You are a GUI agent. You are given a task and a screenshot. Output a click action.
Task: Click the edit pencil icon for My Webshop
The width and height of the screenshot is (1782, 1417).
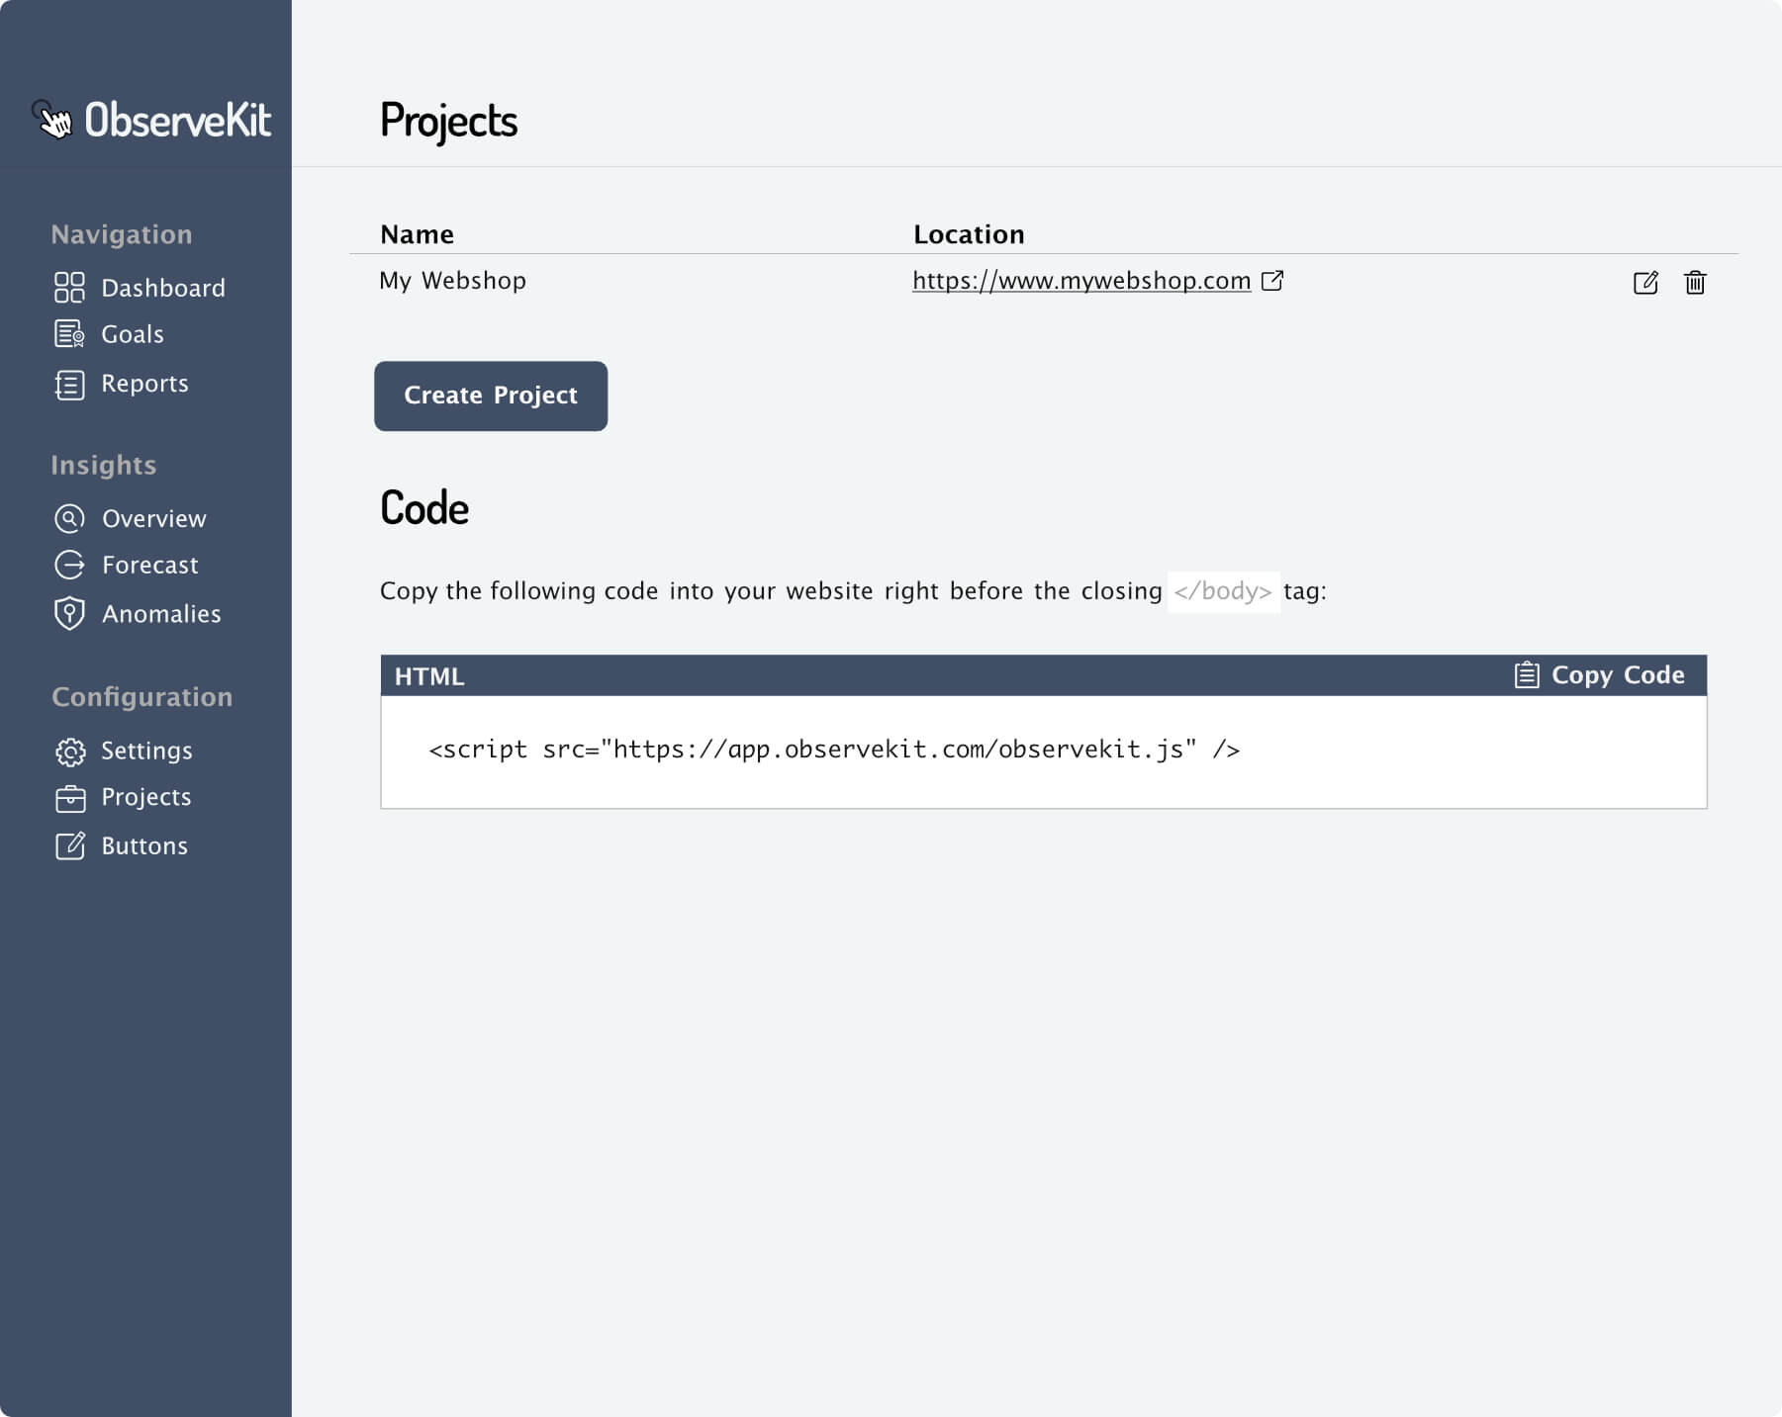[1645, 283]
